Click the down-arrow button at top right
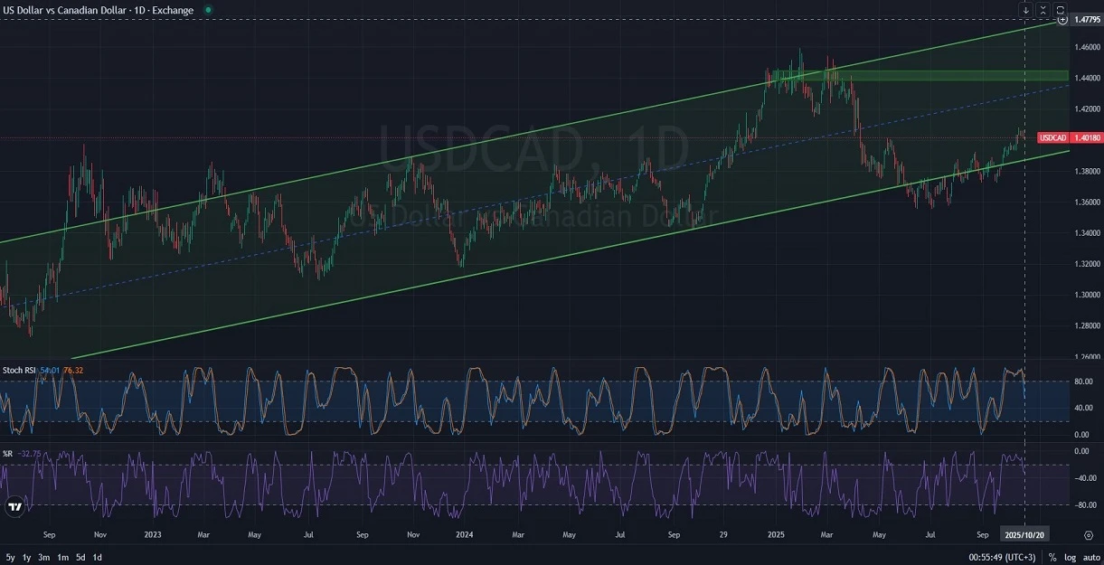The height and width of the screenshot is (565, 1104). [x=1025, y=10]
